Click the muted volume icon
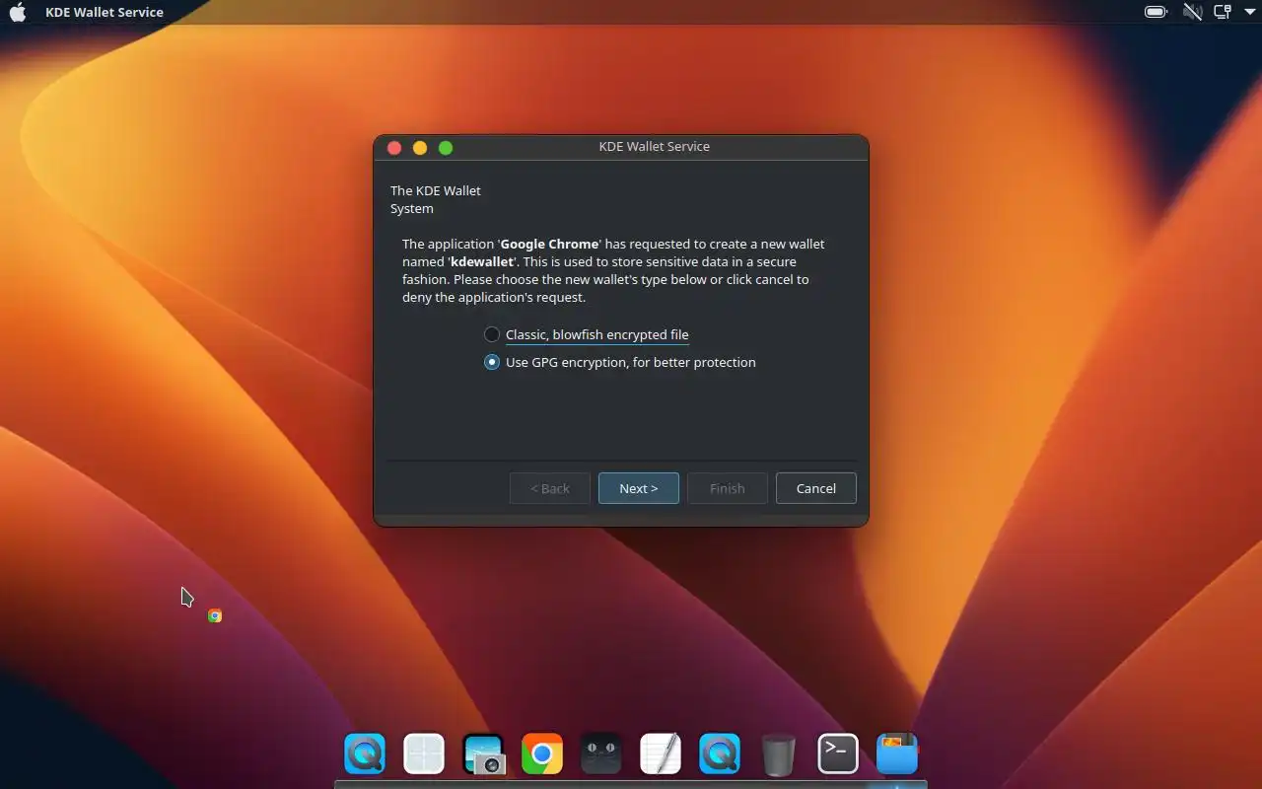Screen dimensions: 1262x789 (1192, 12)
